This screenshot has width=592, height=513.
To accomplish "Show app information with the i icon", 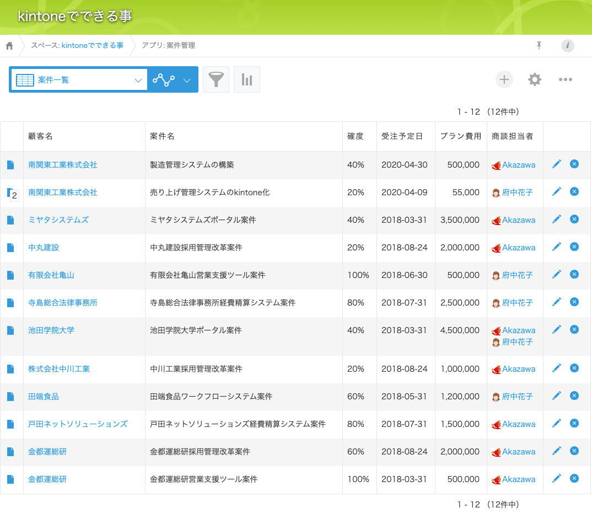I will pyautogui.click(x=567, y=46).
